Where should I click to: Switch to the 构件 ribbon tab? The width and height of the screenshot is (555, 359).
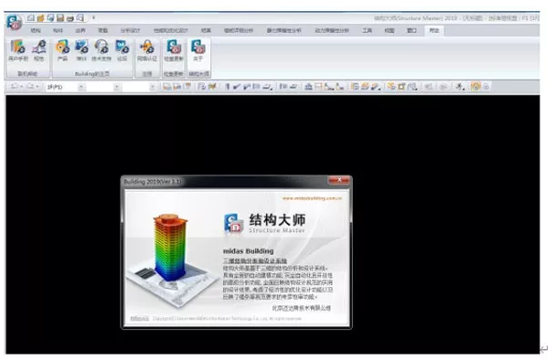pos(58,31)
